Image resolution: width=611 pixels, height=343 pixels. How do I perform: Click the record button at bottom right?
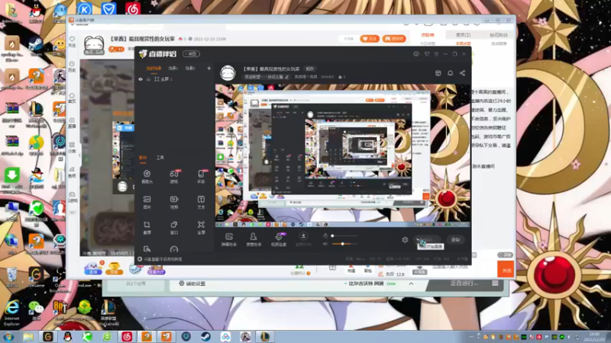point(455,239)
